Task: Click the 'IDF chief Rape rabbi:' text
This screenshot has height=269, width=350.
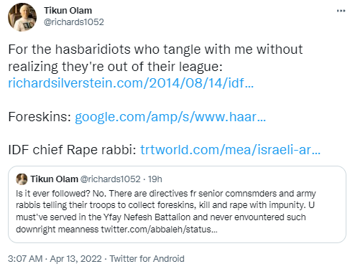Action: click(x=73, y=150)
